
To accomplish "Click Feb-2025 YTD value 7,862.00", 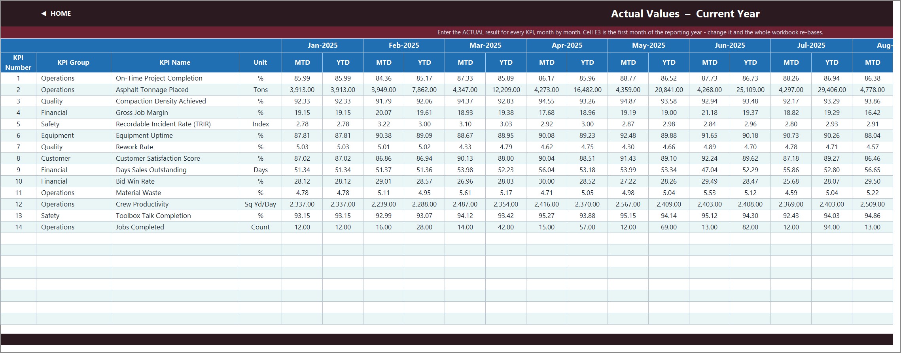I will tap(424, 90).
